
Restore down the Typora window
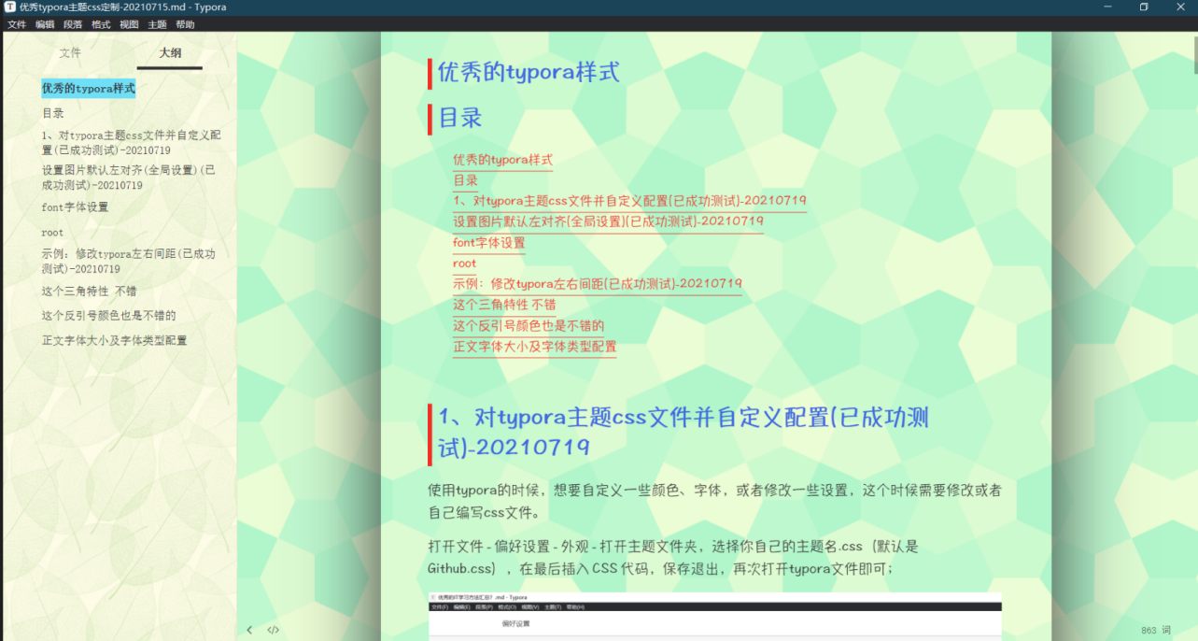click(1144, 7)
